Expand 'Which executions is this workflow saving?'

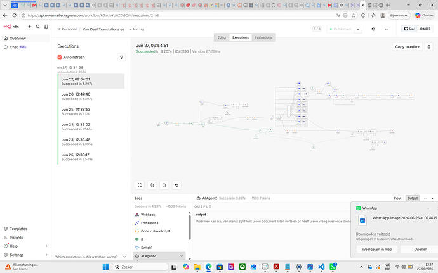click(x=91, y=257)
